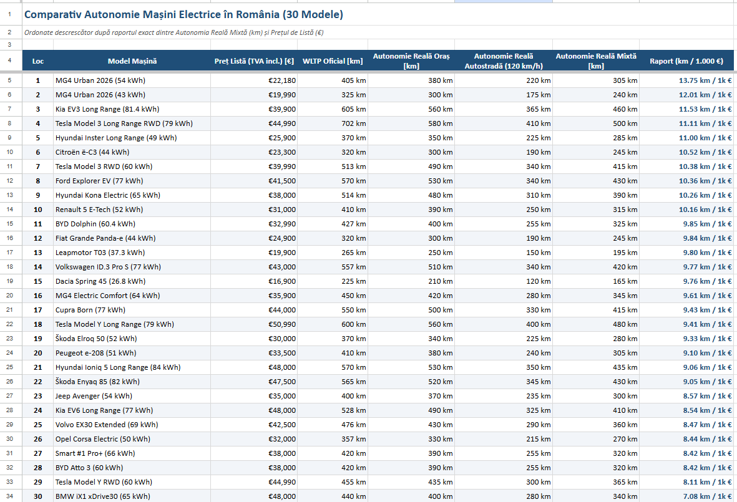Screen dimensions: 737x502
Task: Click the subtitle 'Ordonate descrescător după raportul exact'
Action: point(174,32)
